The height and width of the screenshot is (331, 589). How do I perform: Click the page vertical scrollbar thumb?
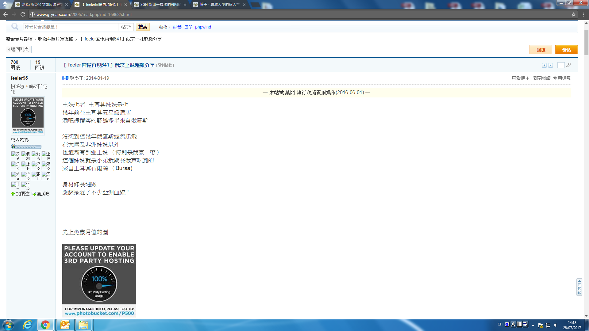point(587,43)
